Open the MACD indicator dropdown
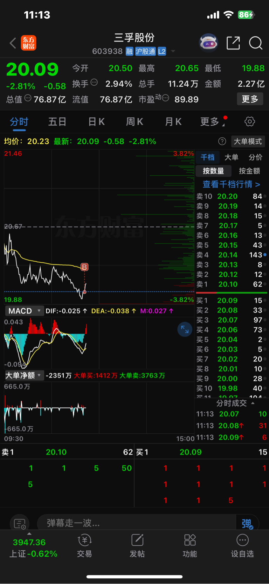Image resolution: width=269 pixels, height=584 pixels. [24, 311]
